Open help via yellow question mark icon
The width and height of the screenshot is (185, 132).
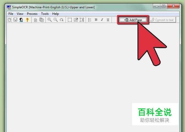click(27, 20)
